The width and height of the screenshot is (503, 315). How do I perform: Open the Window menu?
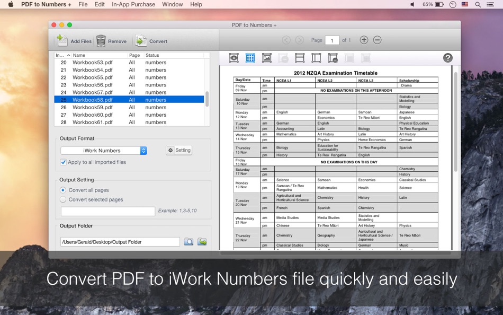[172, 4]
